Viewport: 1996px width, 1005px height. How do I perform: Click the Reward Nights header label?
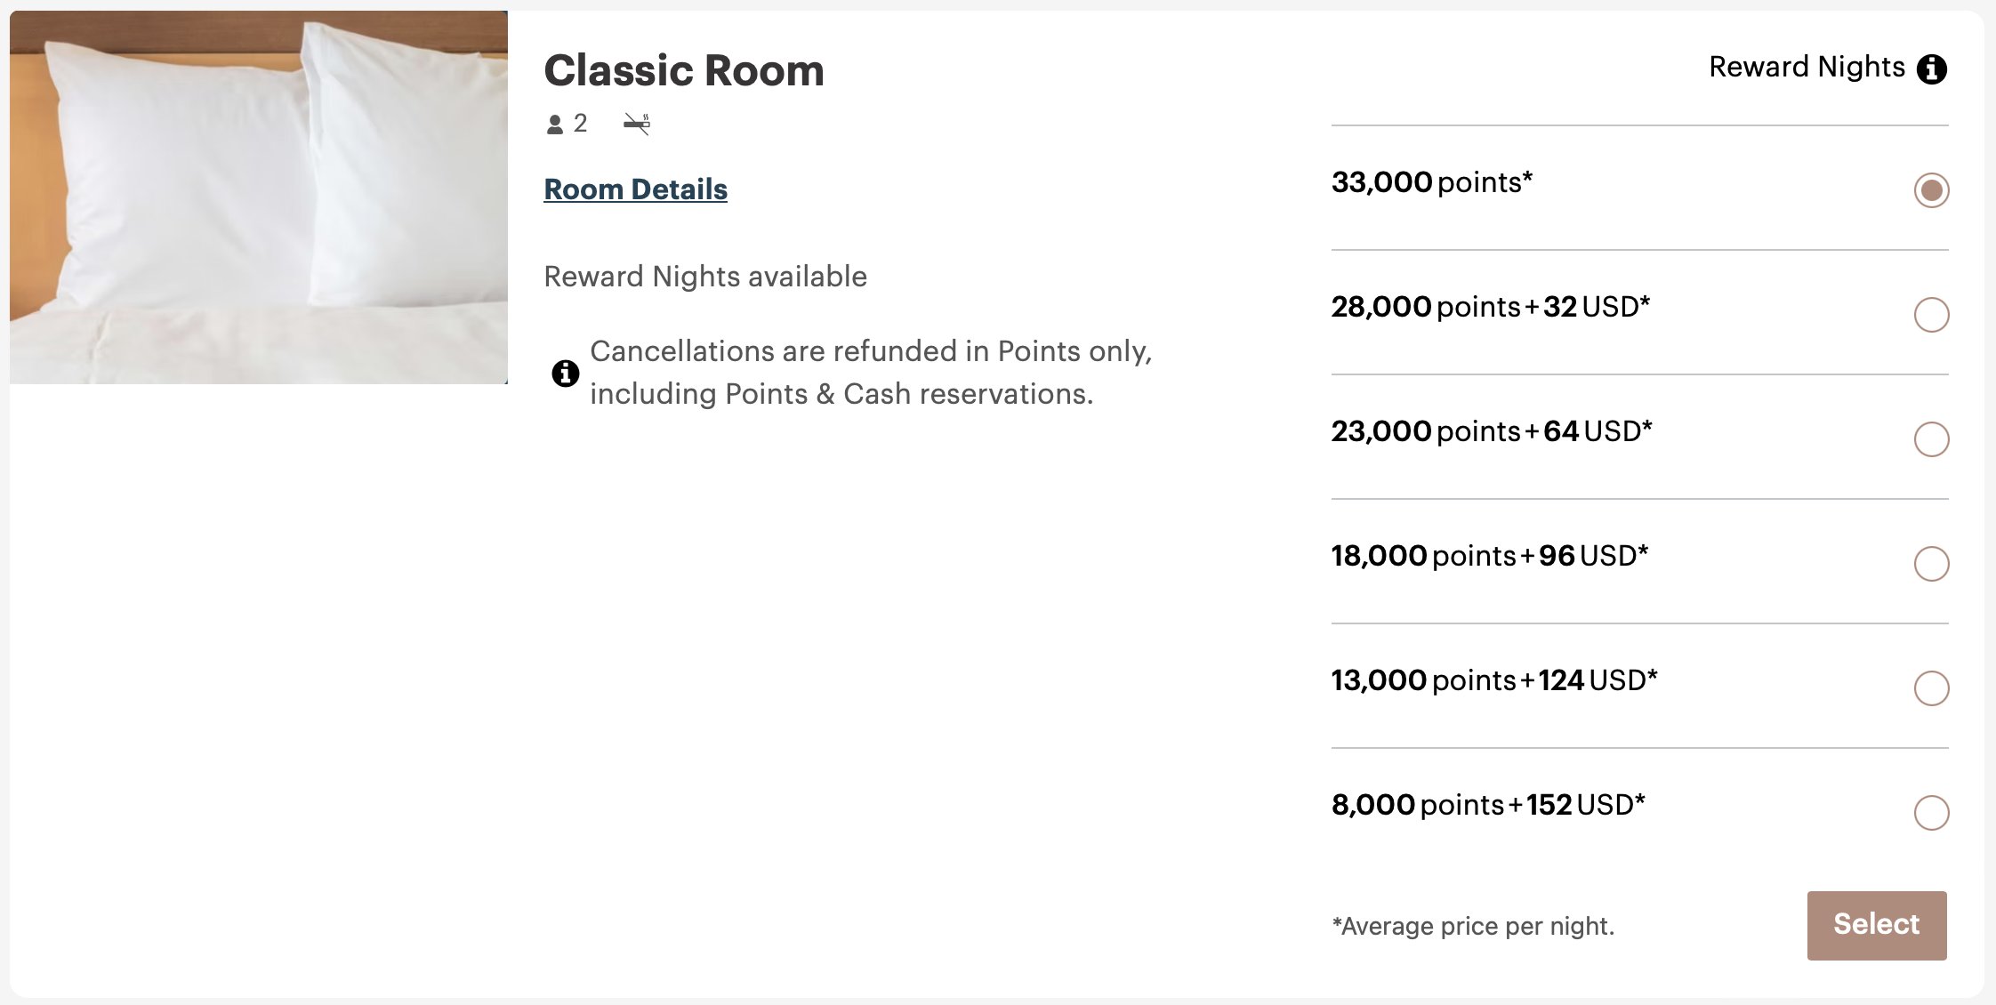click(x=1807, y=67)
